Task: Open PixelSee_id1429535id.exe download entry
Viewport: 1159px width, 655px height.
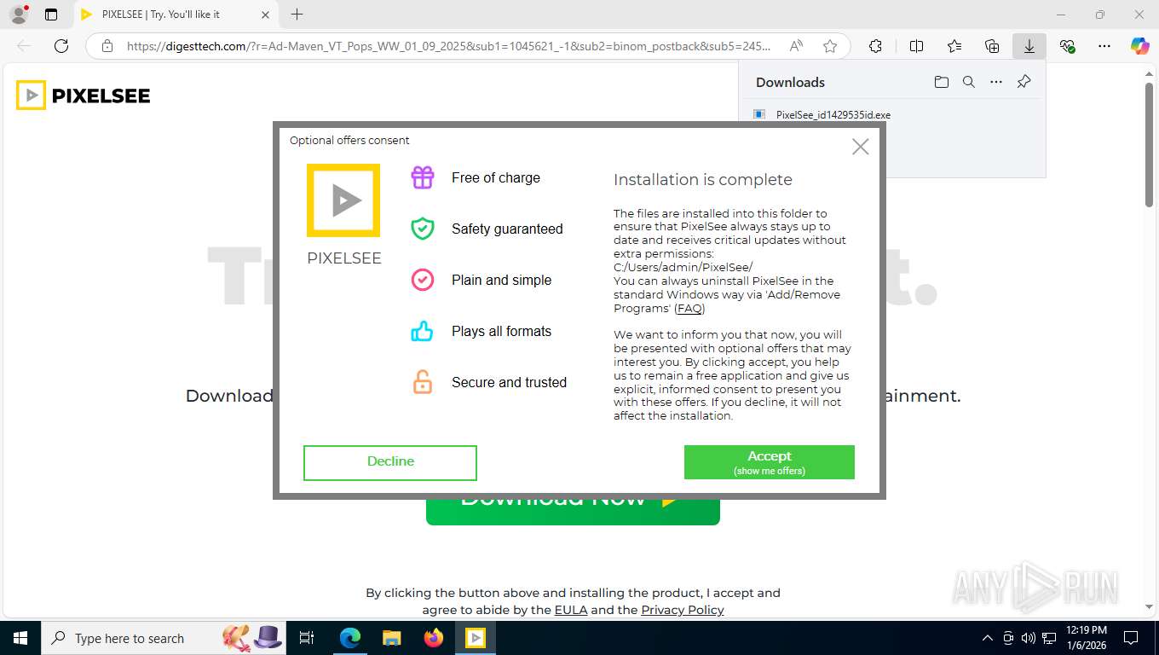Action: tap(833, 114)
